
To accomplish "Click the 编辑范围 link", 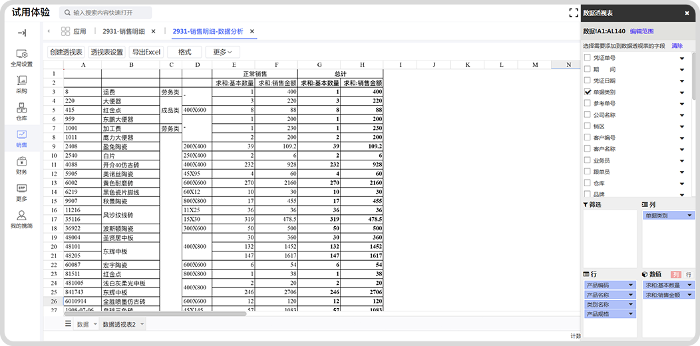I will coord(641,31).
